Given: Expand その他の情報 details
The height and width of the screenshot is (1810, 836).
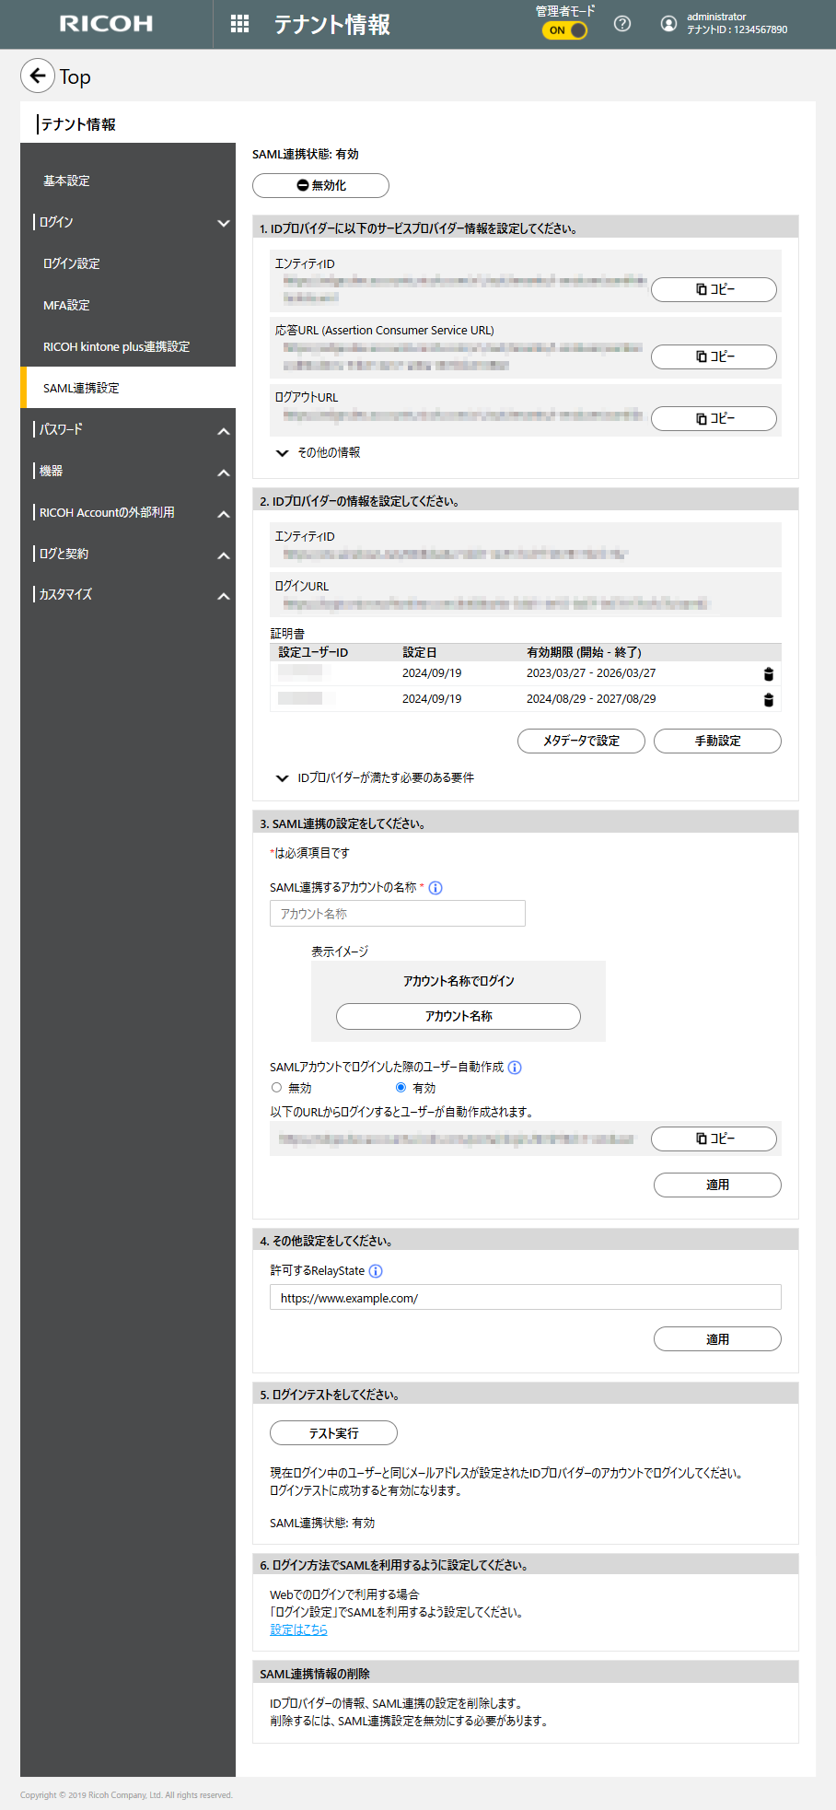Looking at the screenshot, I should click(319, 453).
